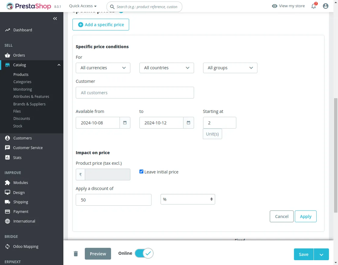Click the 8.0.1 version label
338x265 pixels.
58,7
